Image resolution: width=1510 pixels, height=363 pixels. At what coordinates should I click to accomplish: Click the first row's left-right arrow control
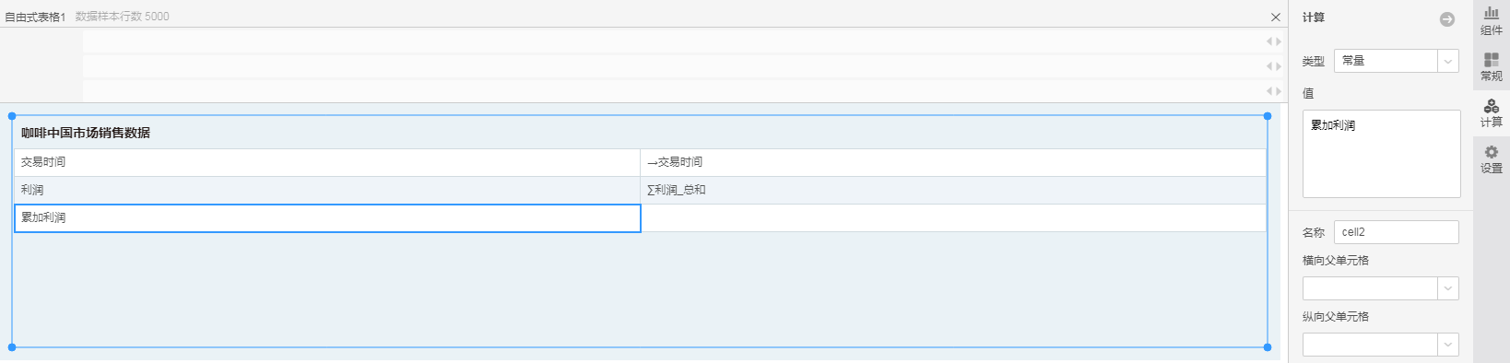coord(1274,41)
